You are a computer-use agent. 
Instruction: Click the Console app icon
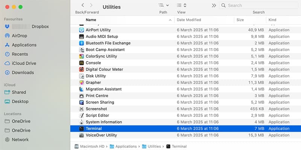[x=82, y=63]
